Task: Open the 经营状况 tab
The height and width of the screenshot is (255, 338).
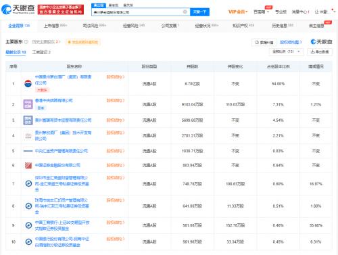Action: tap(207, 26)
